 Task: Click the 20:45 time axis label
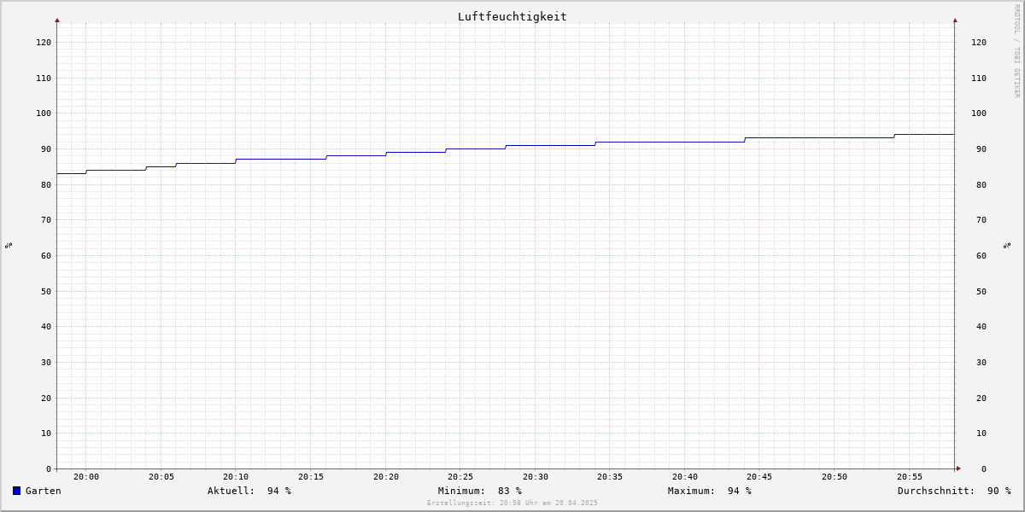coord(760,477)
